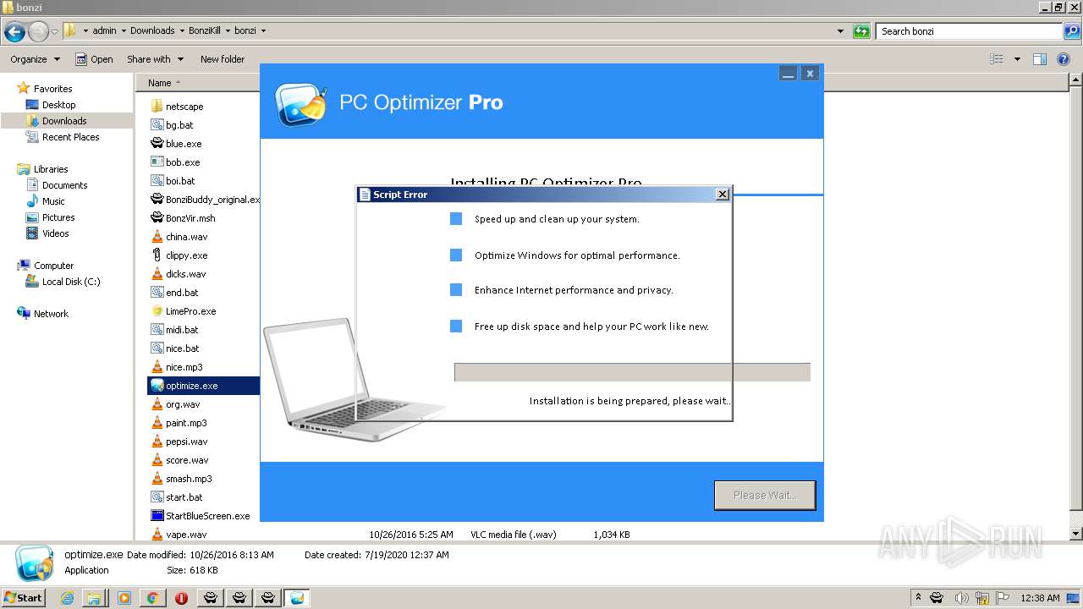Expand the view options dropdown arrow
This screenshot has width=1083, height=609.
tap(1017, 59)
